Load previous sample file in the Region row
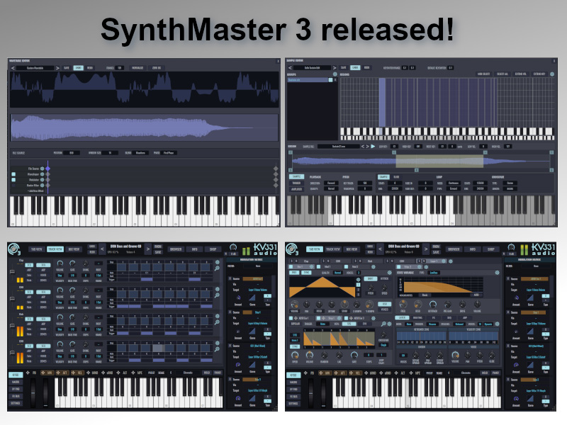Viewport: 567px width, 425px height. tap(363, 147)
